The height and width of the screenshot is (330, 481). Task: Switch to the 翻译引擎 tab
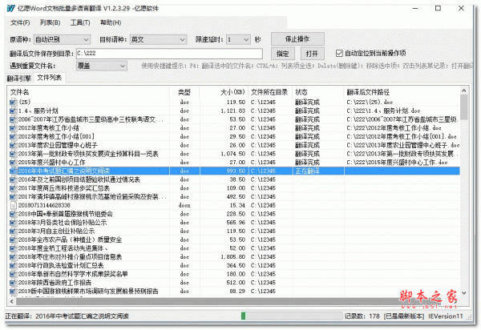pyautogui.click(x=19, y=78)
